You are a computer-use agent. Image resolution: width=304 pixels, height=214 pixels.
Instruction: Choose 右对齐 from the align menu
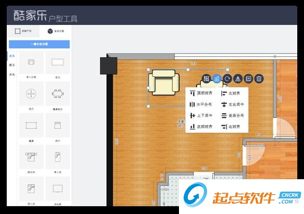pyautogui.click(x=231, y=127)
